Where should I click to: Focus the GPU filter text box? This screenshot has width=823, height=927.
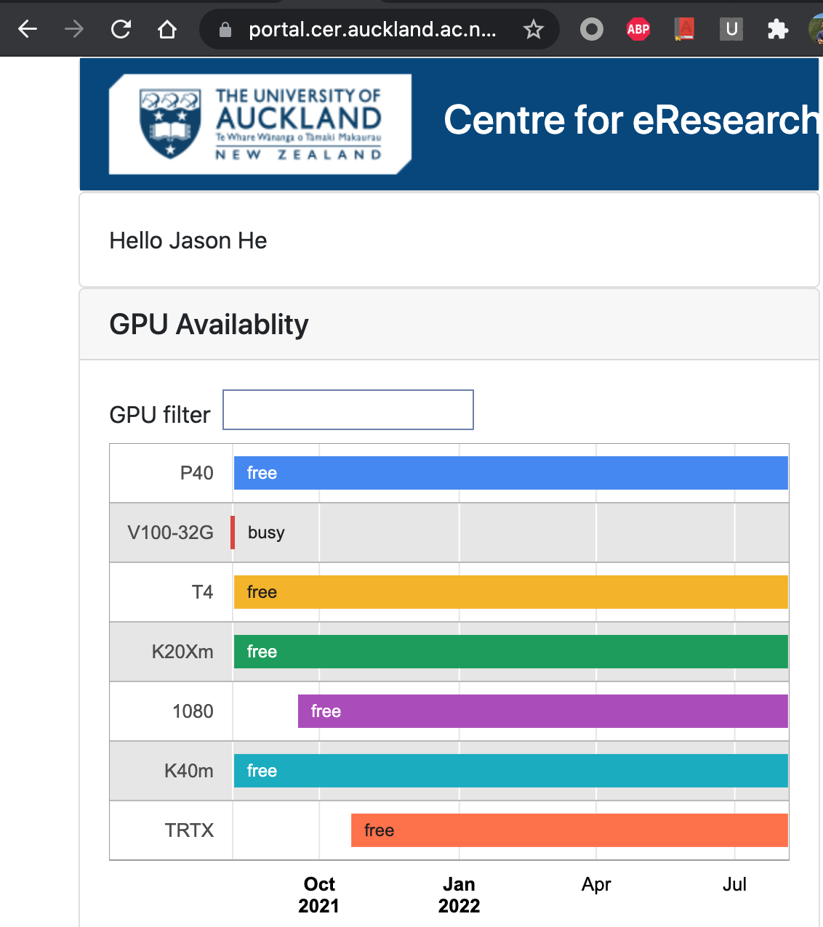point(348,410)
